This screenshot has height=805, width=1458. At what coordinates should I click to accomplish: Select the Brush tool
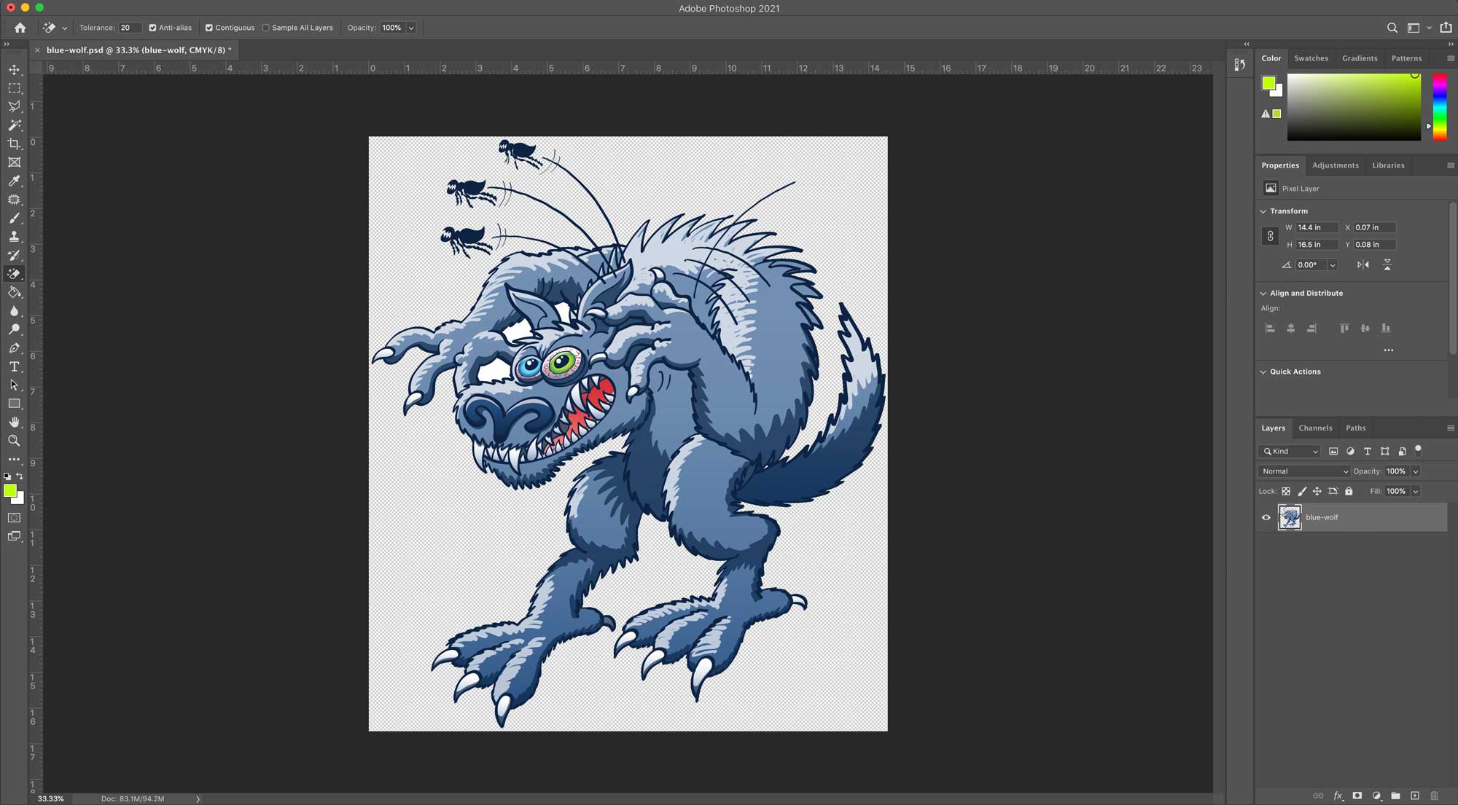14,218
